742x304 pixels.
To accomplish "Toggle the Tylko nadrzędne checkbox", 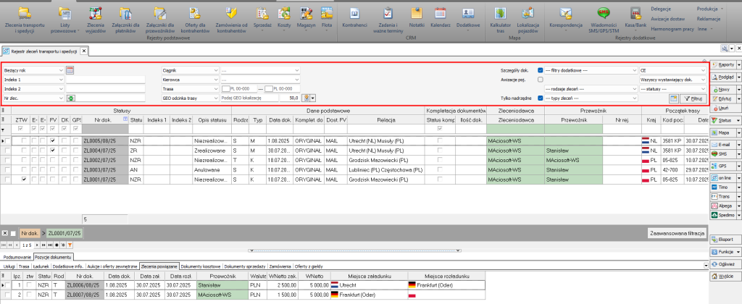I will click(x=541, y=97).
